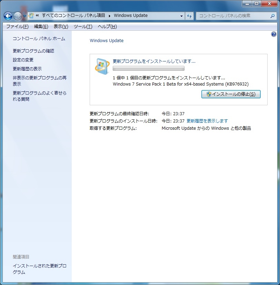This screenshot has width=280, height=285.
Task: Open the recent pages dropdown arrow
Action: point(24,16)
